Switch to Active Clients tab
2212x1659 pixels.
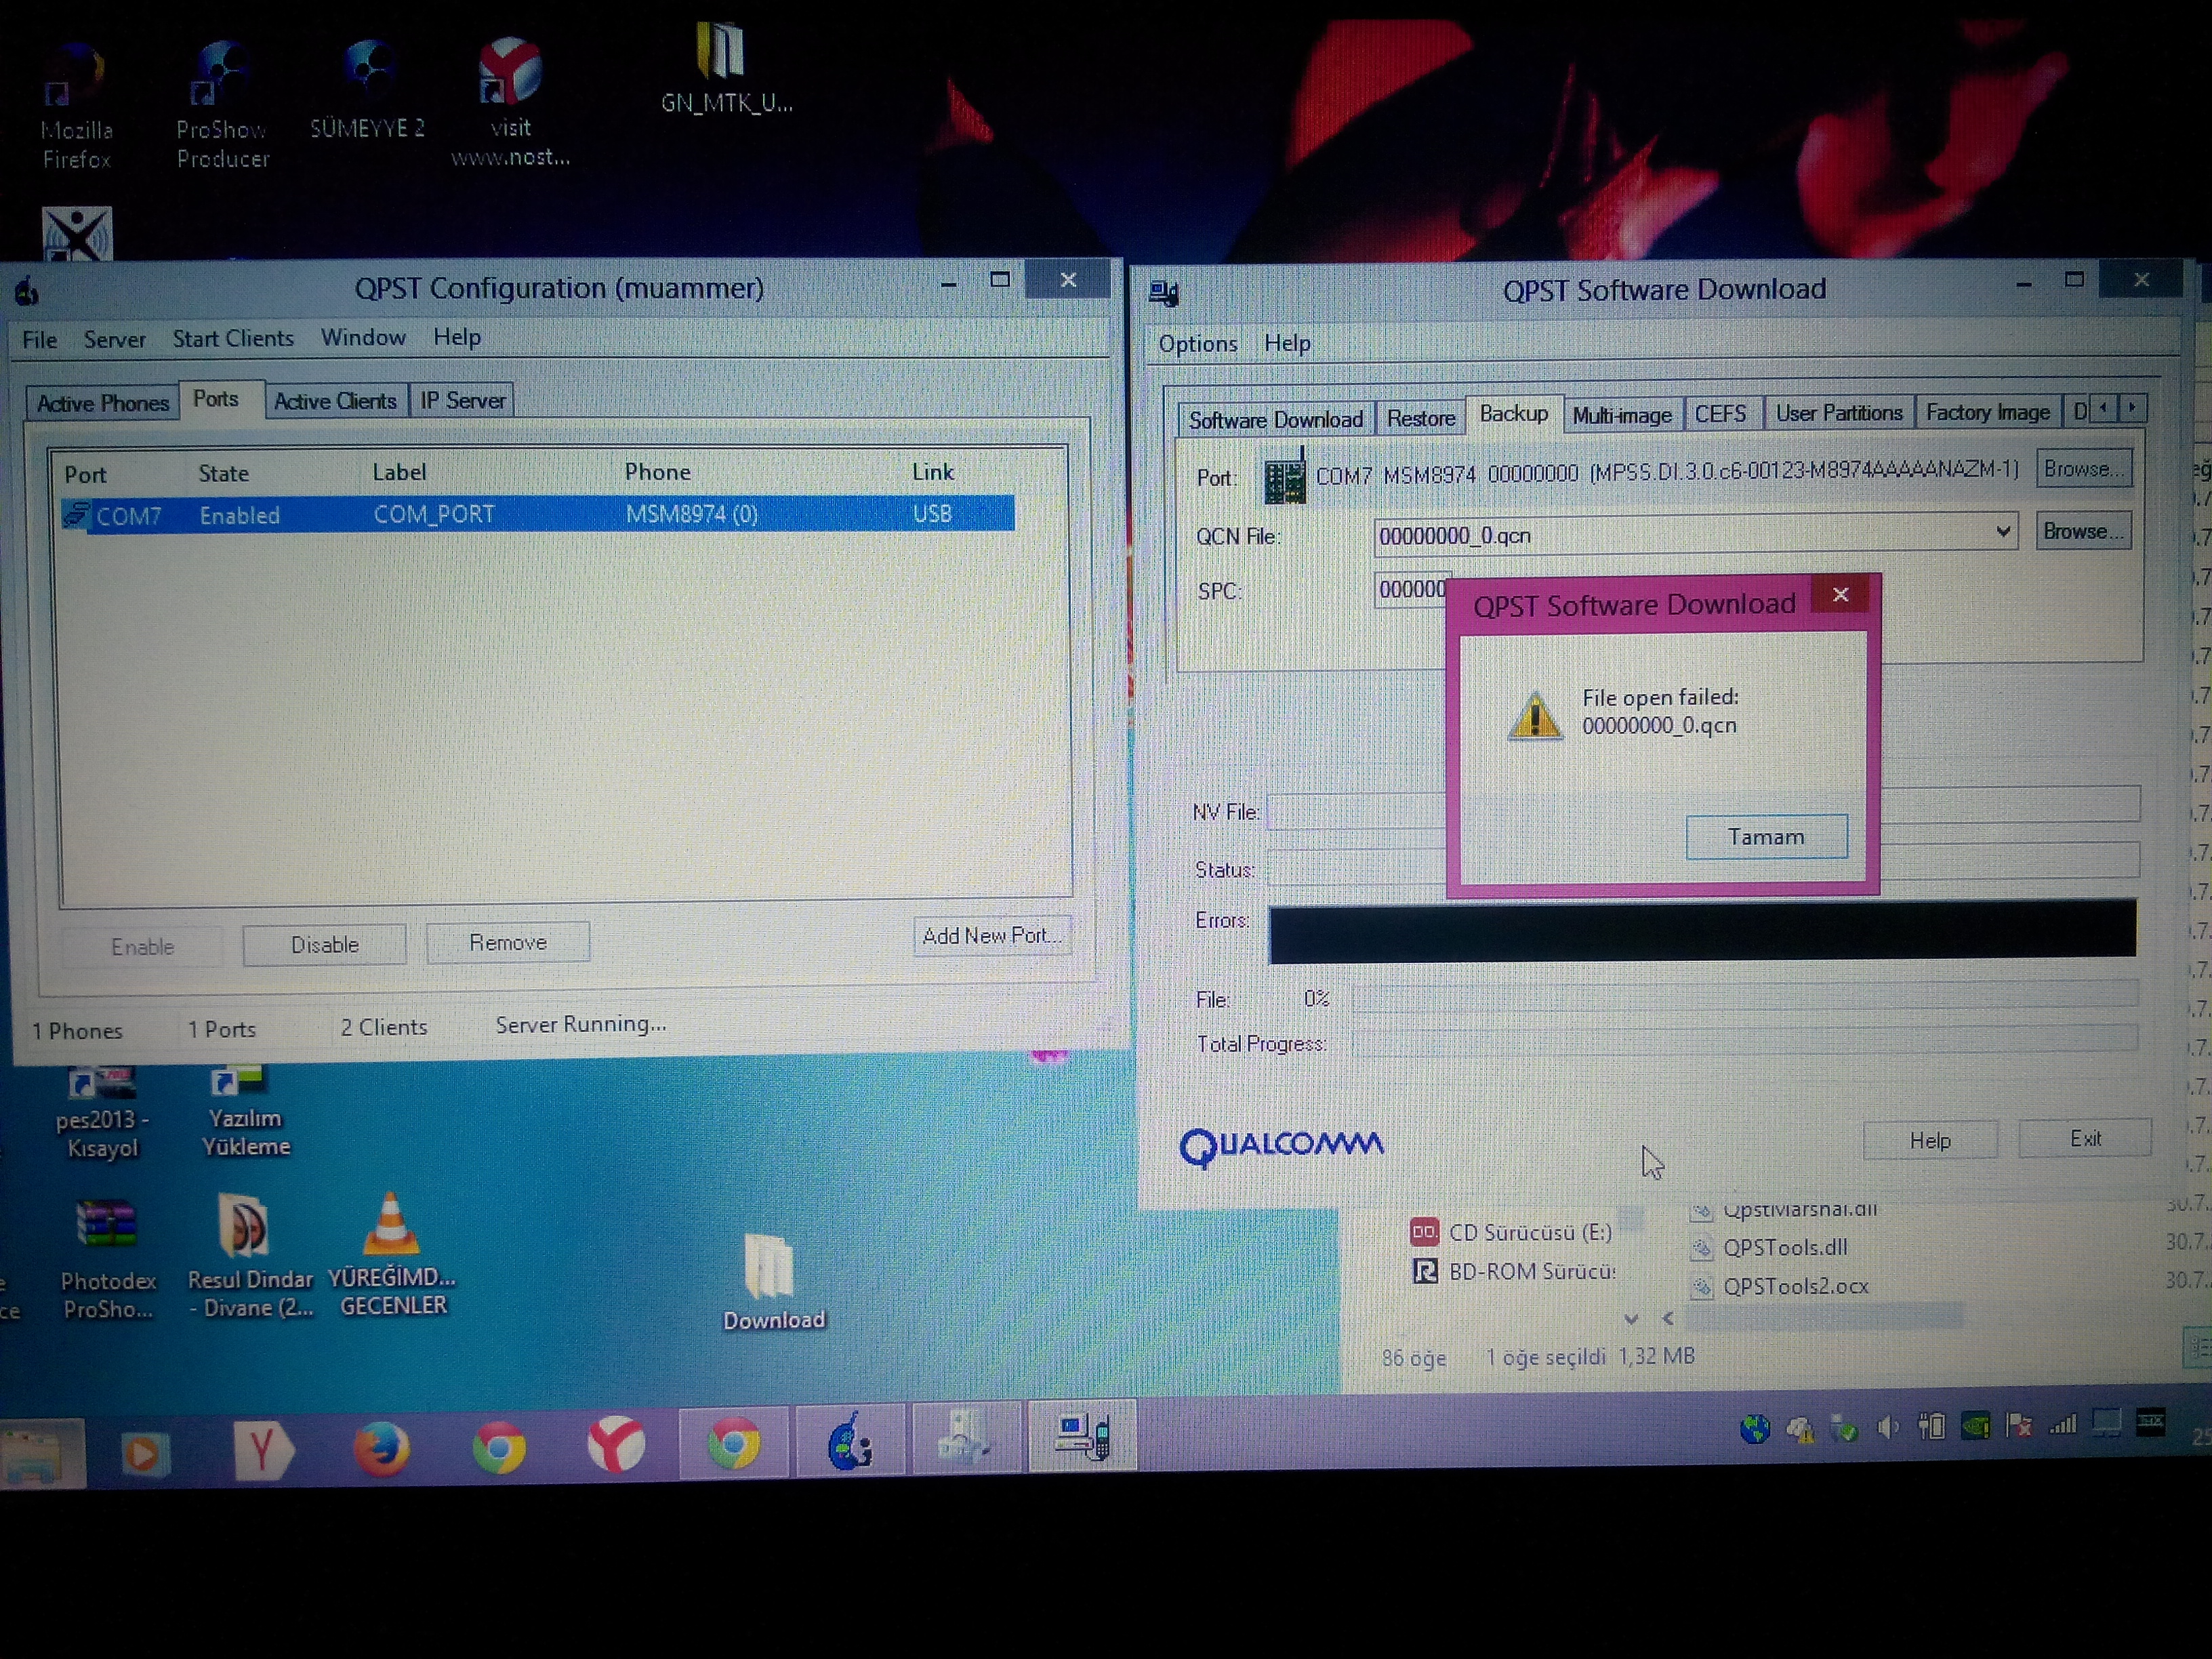(335, 401)
